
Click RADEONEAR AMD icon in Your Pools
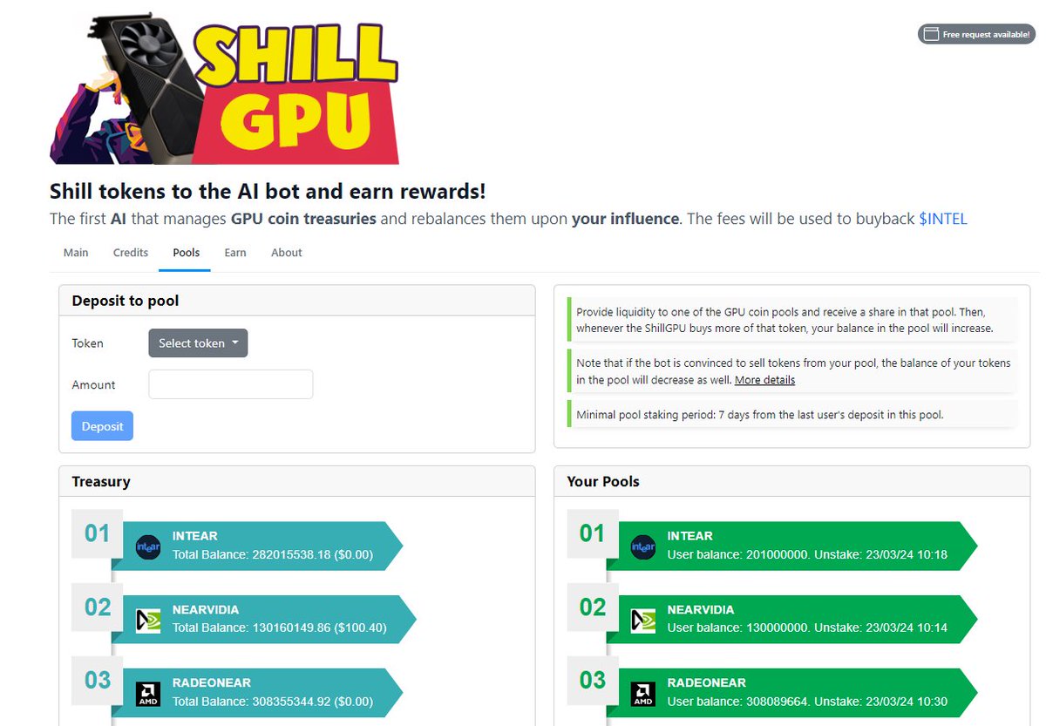(643, 694)
